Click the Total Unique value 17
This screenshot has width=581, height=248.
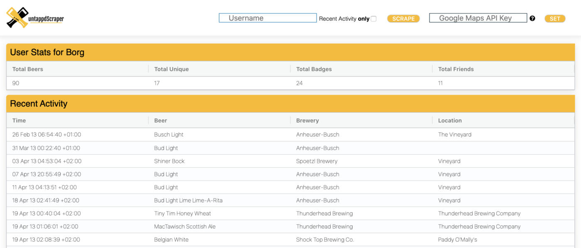(x=157, y=83)
